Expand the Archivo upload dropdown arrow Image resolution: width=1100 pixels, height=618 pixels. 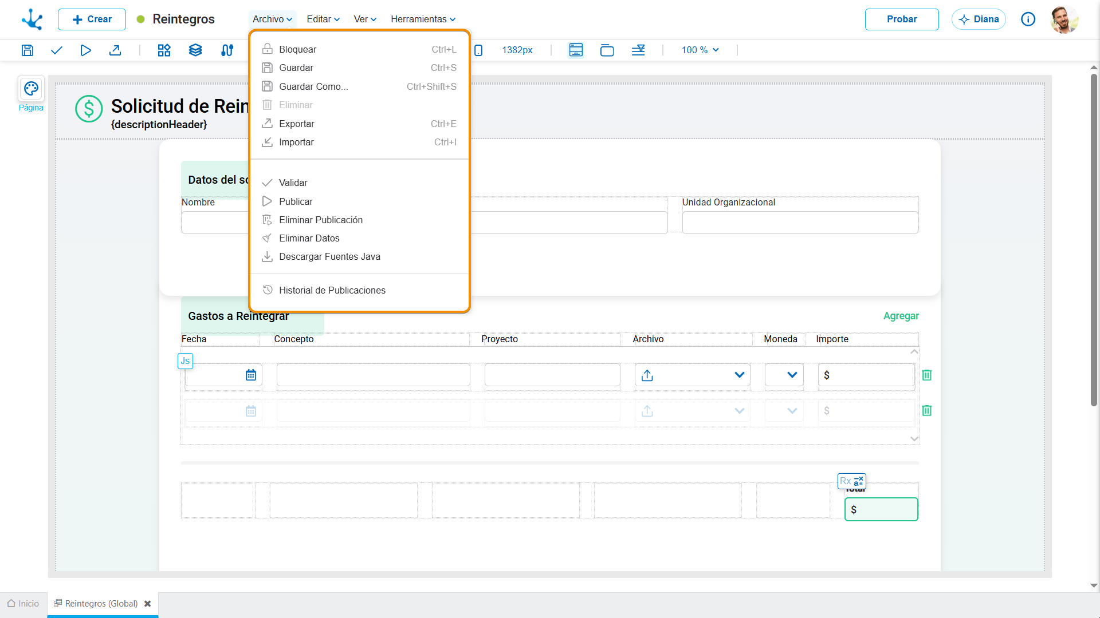[x=740, y=375]
